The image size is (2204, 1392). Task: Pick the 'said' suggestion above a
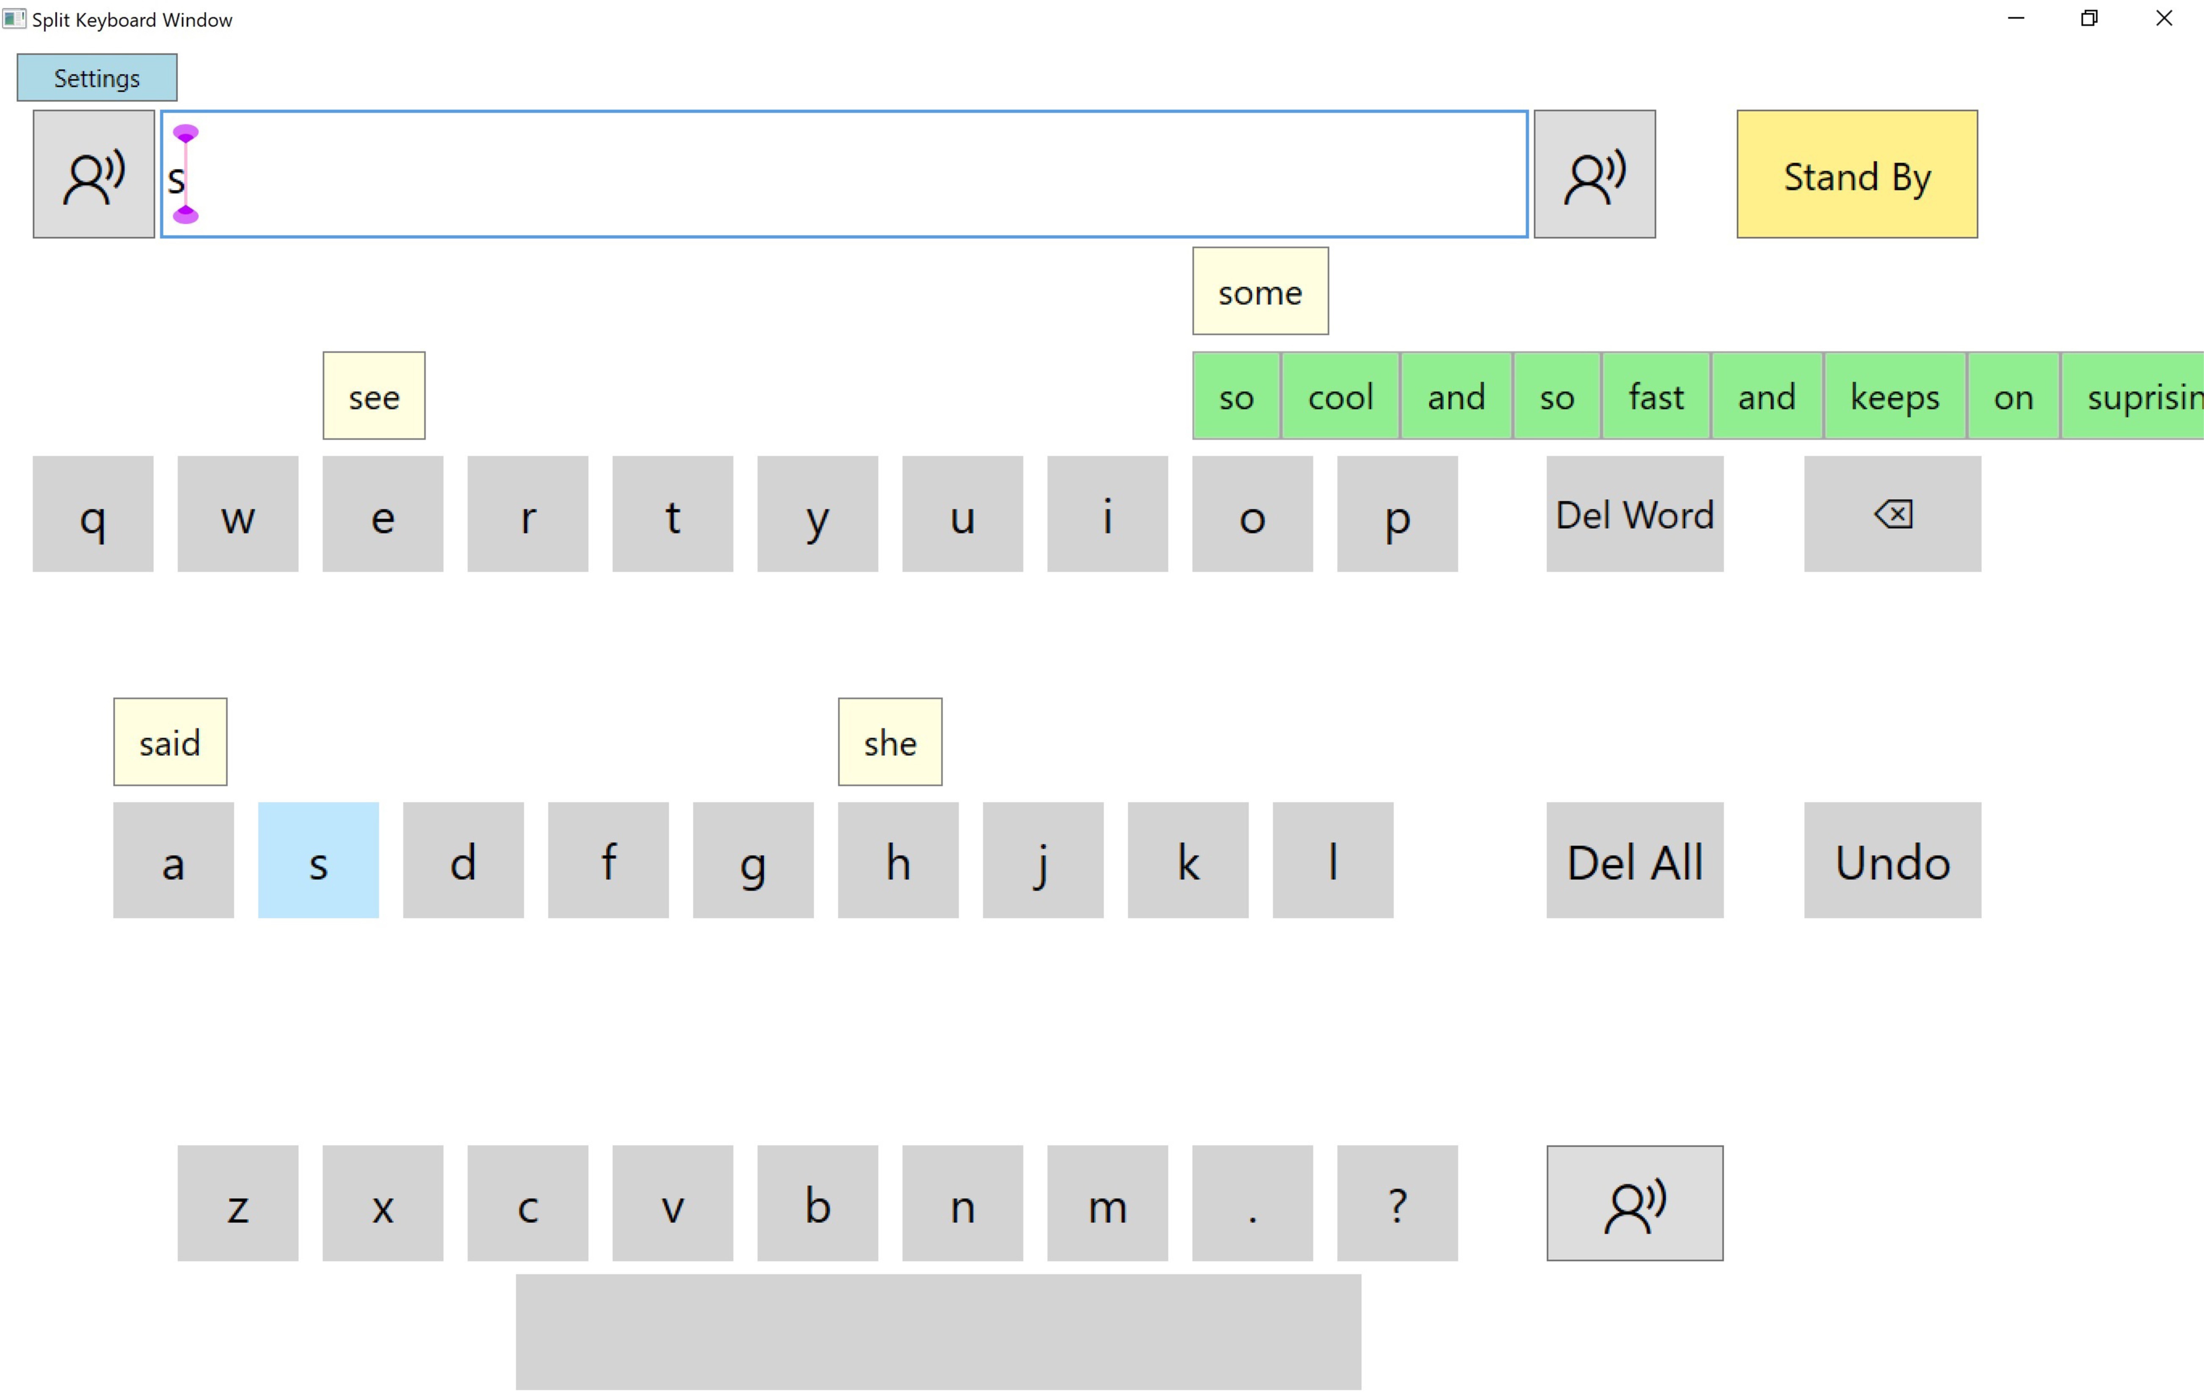tap(169, 742)
